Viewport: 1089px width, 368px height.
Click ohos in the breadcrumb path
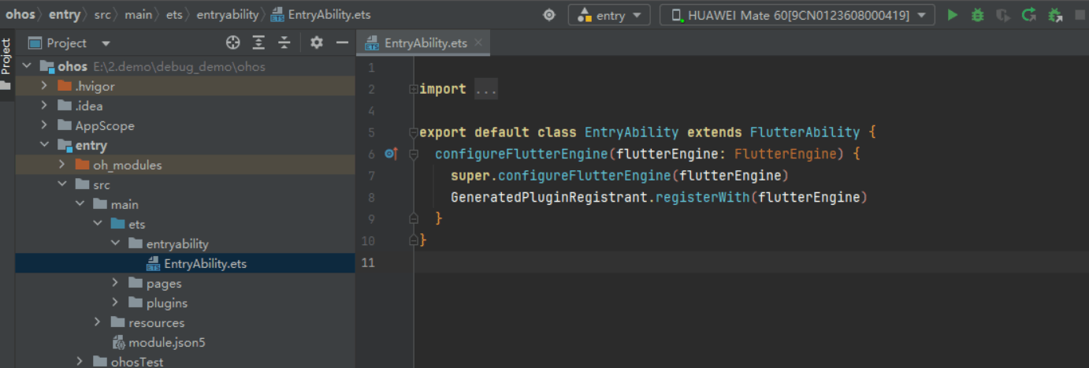[20, 15]
